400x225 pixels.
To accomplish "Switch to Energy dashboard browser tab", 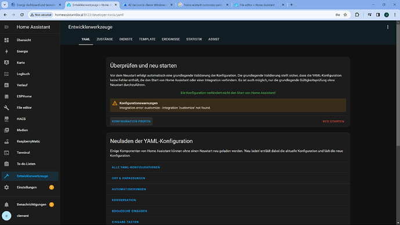I will 37,5.
